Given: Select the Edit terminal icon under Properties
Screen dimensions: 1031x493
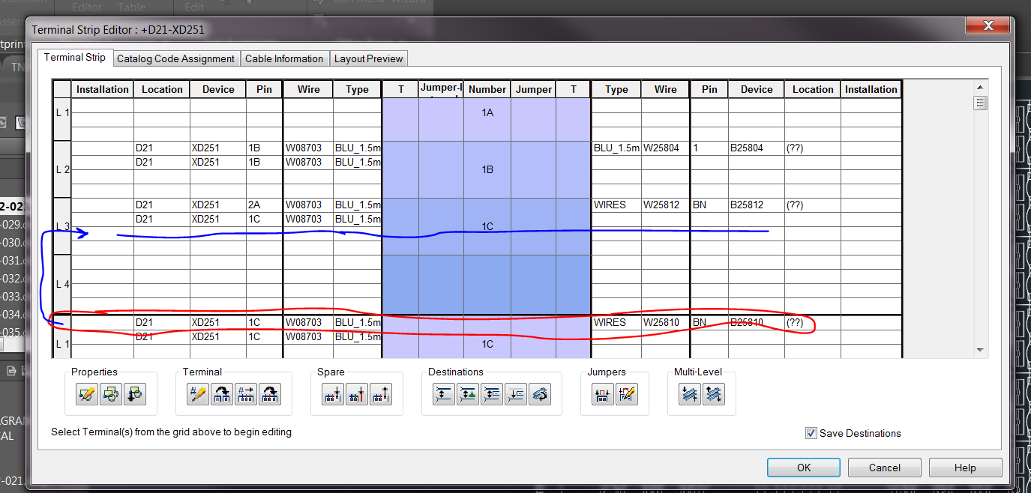Looking at the screenshot, I should [85, 393].
